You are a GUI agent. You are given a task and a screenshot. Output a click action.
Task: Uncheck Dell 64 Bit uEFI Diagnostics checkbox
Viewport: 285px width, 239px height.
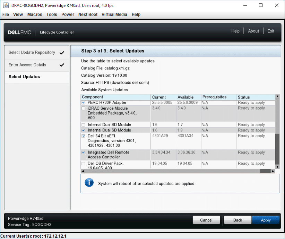pos(83,136)
